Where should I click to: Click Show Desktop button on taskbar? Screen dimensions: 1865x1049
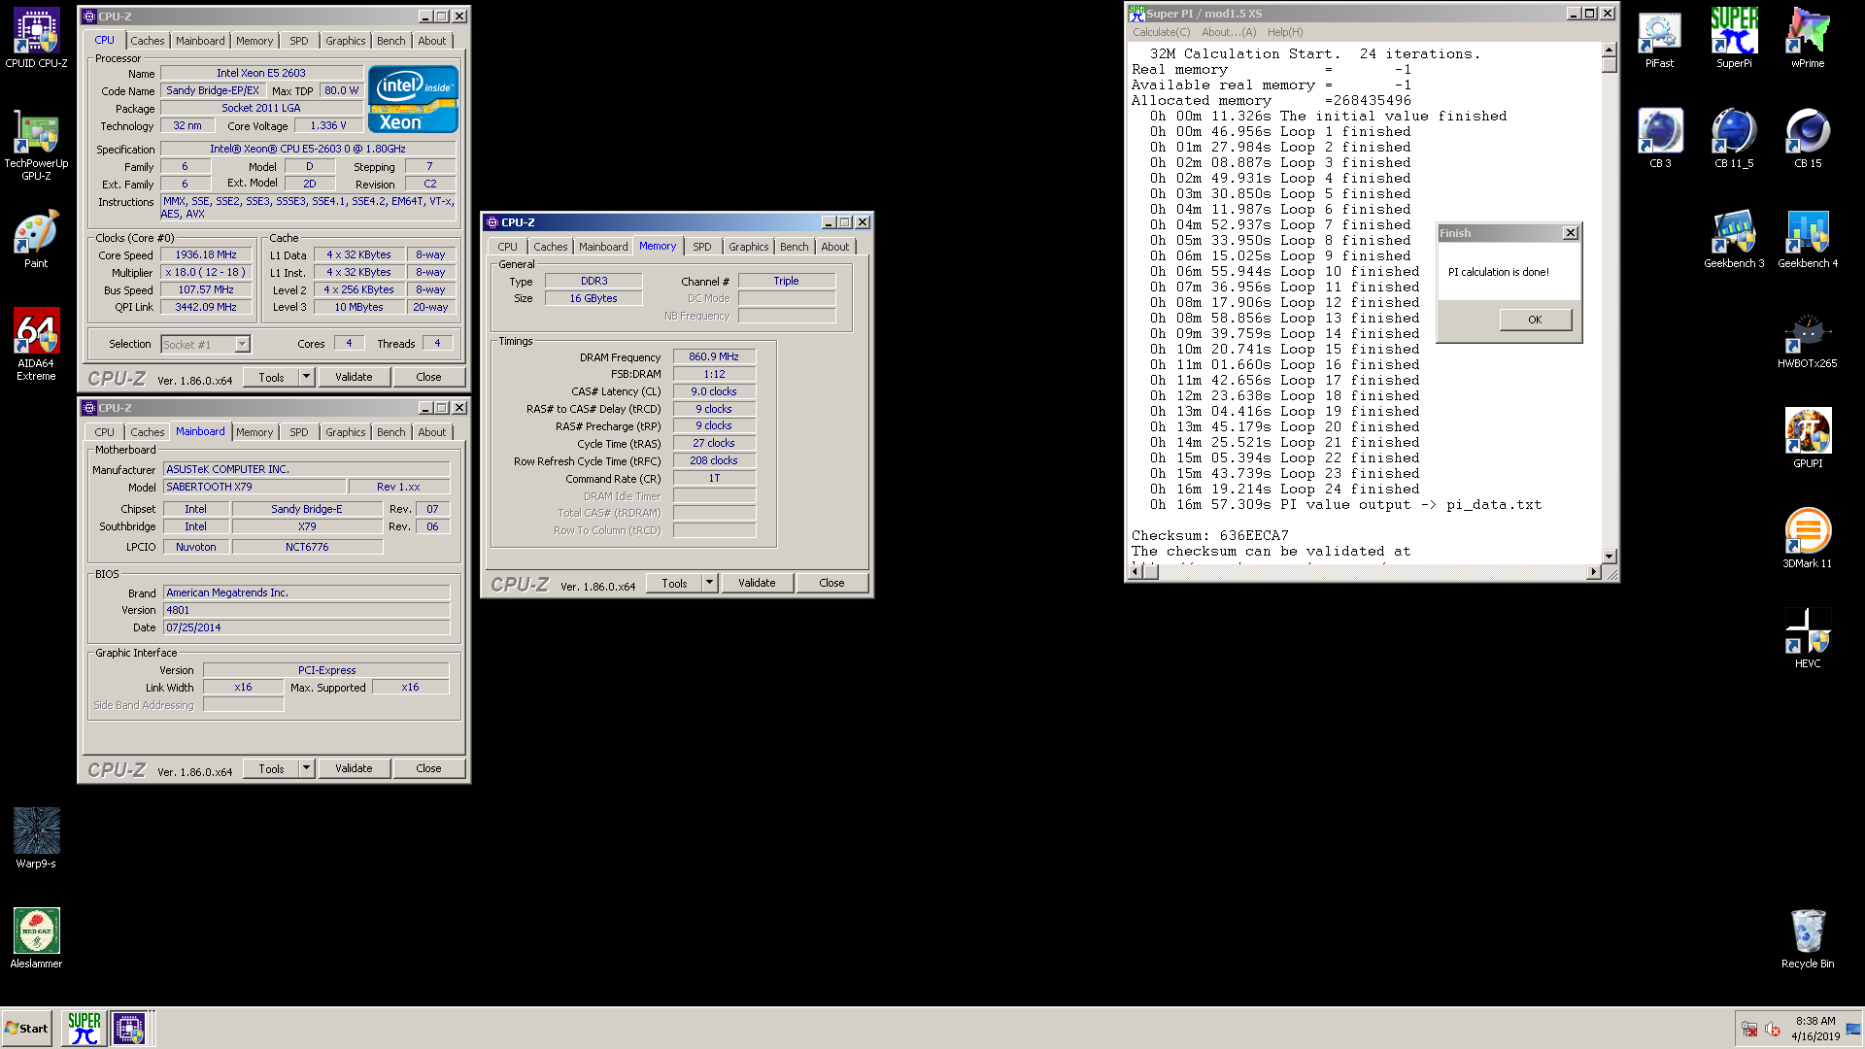(x=1853, y=1029)
